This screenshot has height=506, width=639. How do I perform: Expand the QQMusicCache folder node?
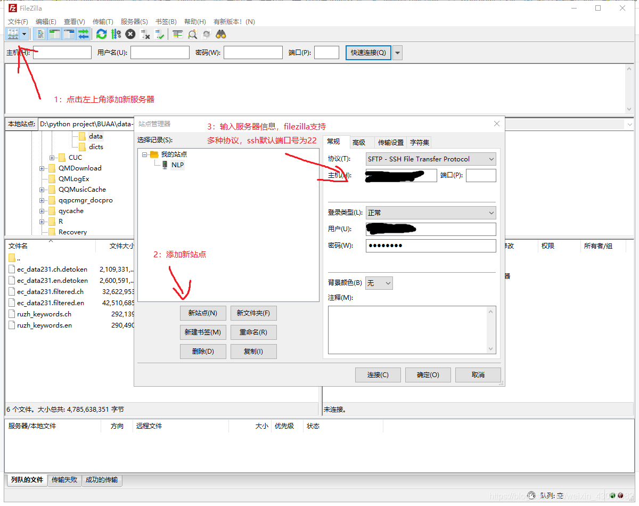pos(42,190)
